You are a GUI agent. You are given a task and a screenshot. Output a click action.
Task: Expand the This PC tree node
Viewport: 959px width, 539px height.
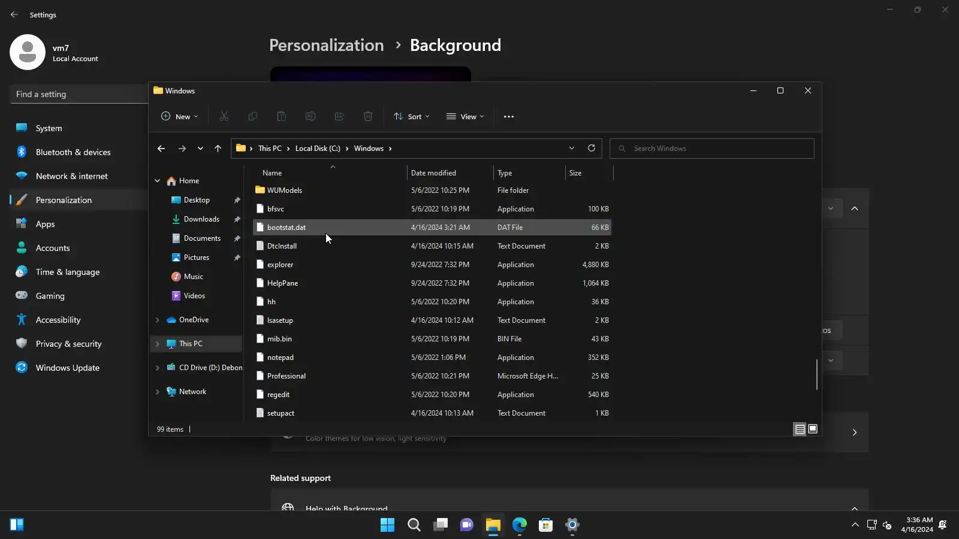[158, 344]
